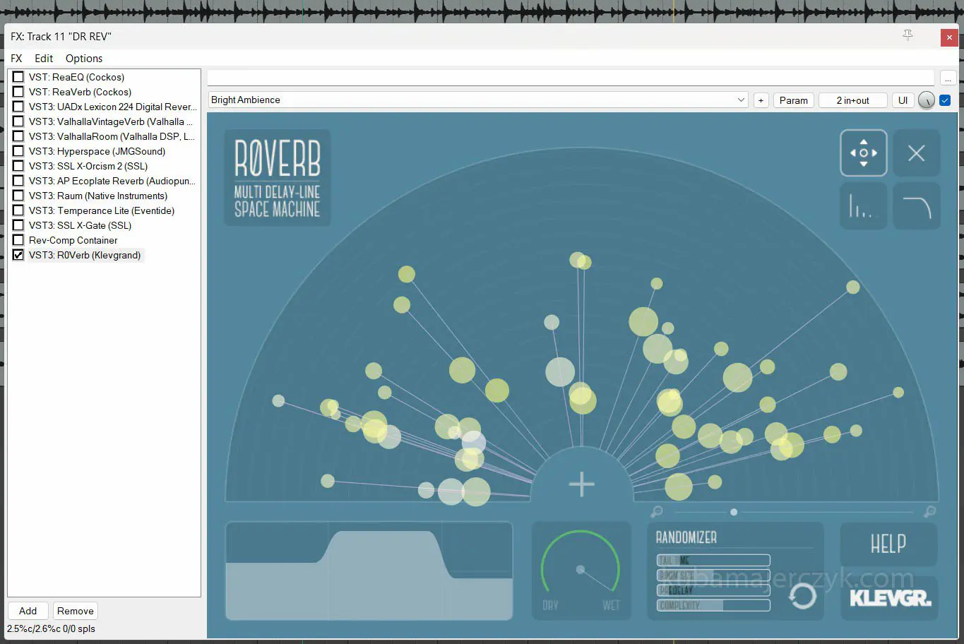Screen dimensions: 964x644
Task: Disable the R0Verb (Klevgrand) plugin checkbox
Action: (x=18, y=255)
